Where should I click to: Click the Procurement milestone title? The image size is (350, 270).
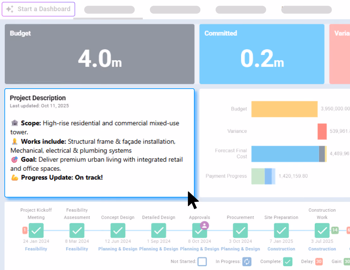tap(240, 217)
